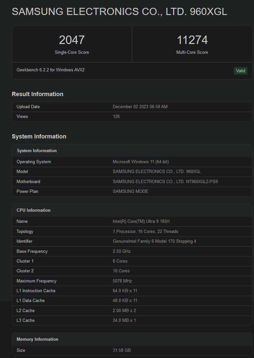Viewport: 254px width, 358px height.
Task: Click the Maximum Frequency label
Action: click(x=36, y=281)
